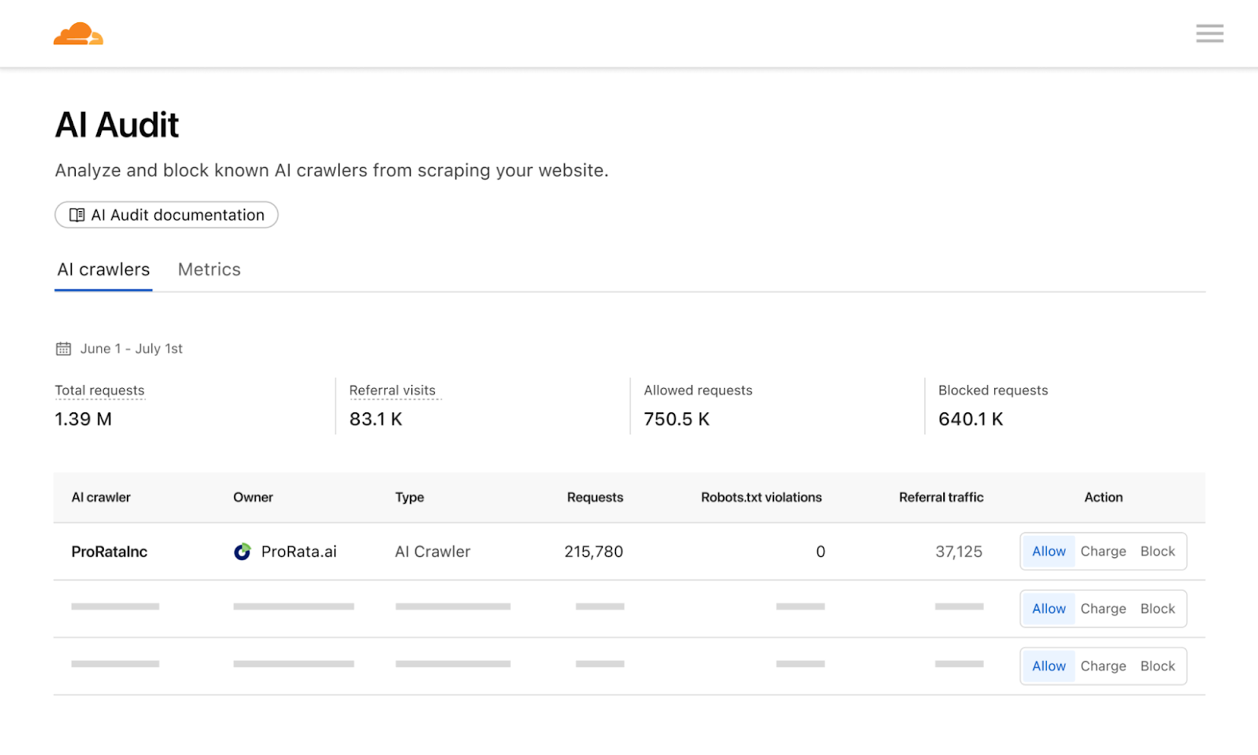Switch to the Metrics tab
The height and width of the screenshot is (755, 1258).
[209, 269]
